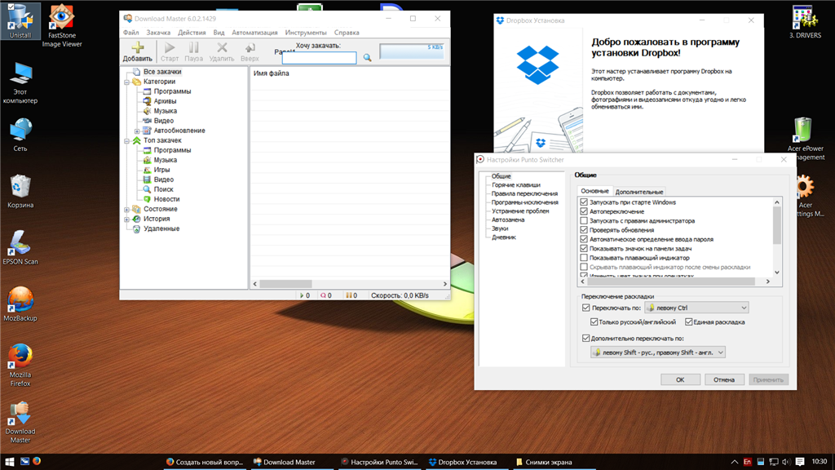This screenshot has height=470, width=835.
Task: Select Архивы category in Download Master tree
Action: (x=165, y=101)
